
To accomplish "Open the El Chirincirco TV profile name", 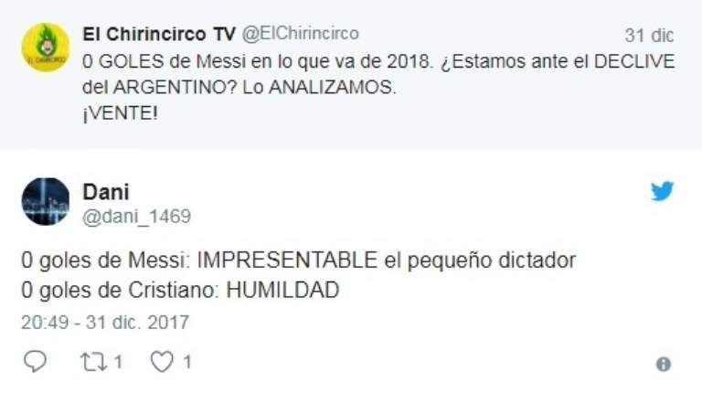I will pos(158,34).
